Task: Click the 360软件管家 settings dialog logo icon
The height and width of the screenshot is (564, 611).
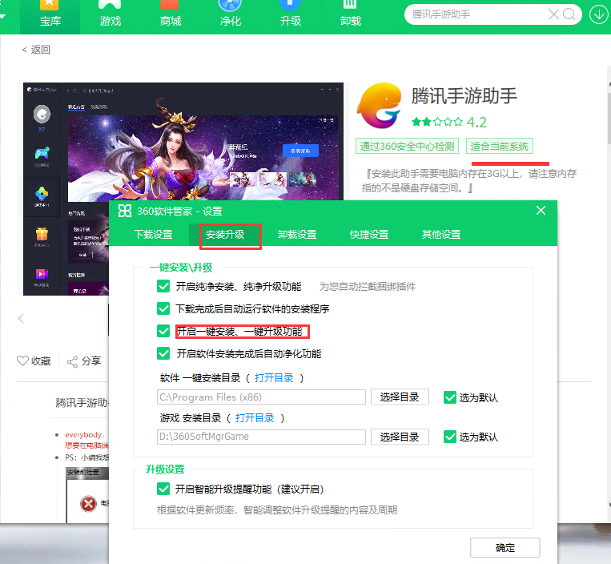Action: [125, 211]
